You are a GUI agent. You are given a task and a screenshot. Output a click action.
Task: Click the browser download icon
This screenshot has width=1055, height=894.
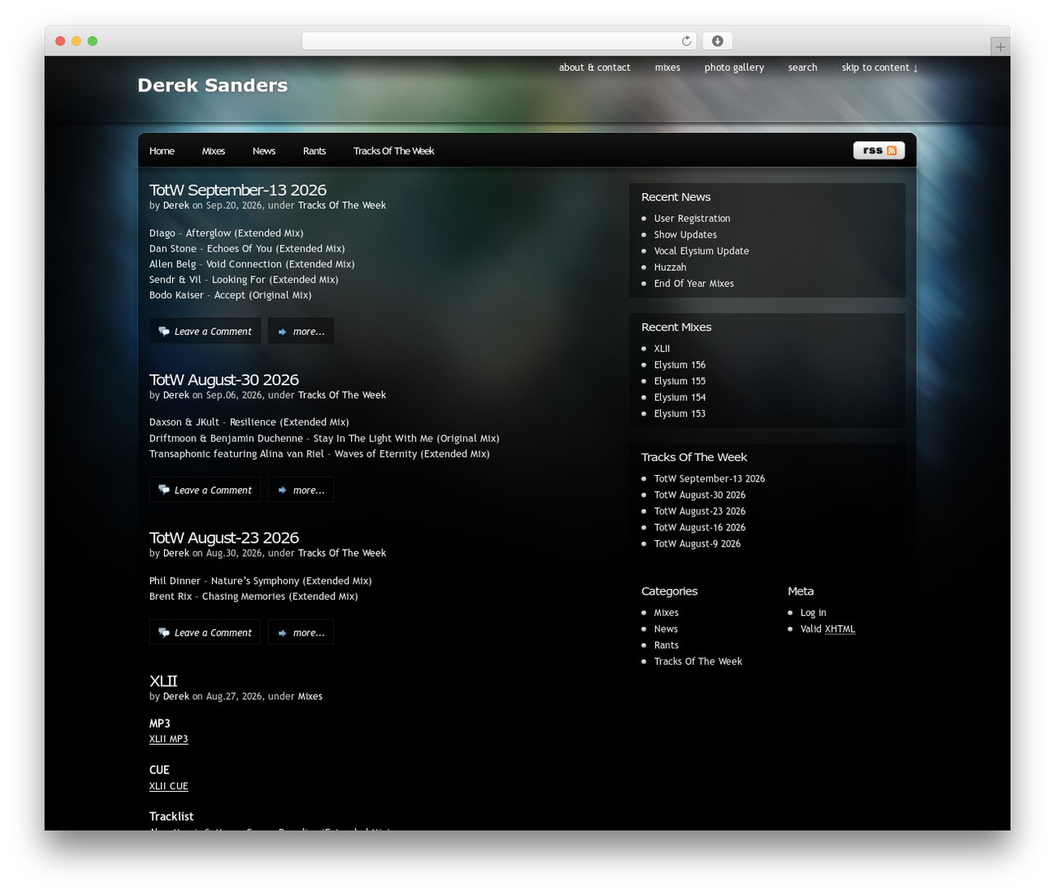pyautogui.click(x=717, y=41)
